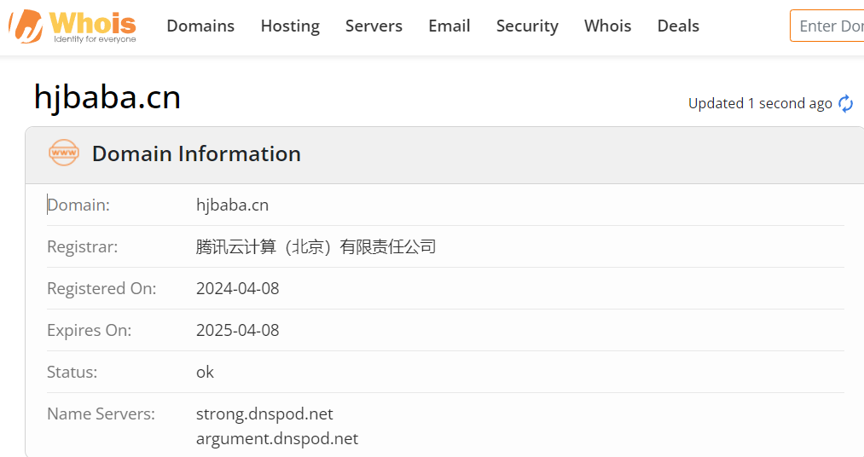
Task: Focus the Enter Domain search field
Action: [827, 26]
